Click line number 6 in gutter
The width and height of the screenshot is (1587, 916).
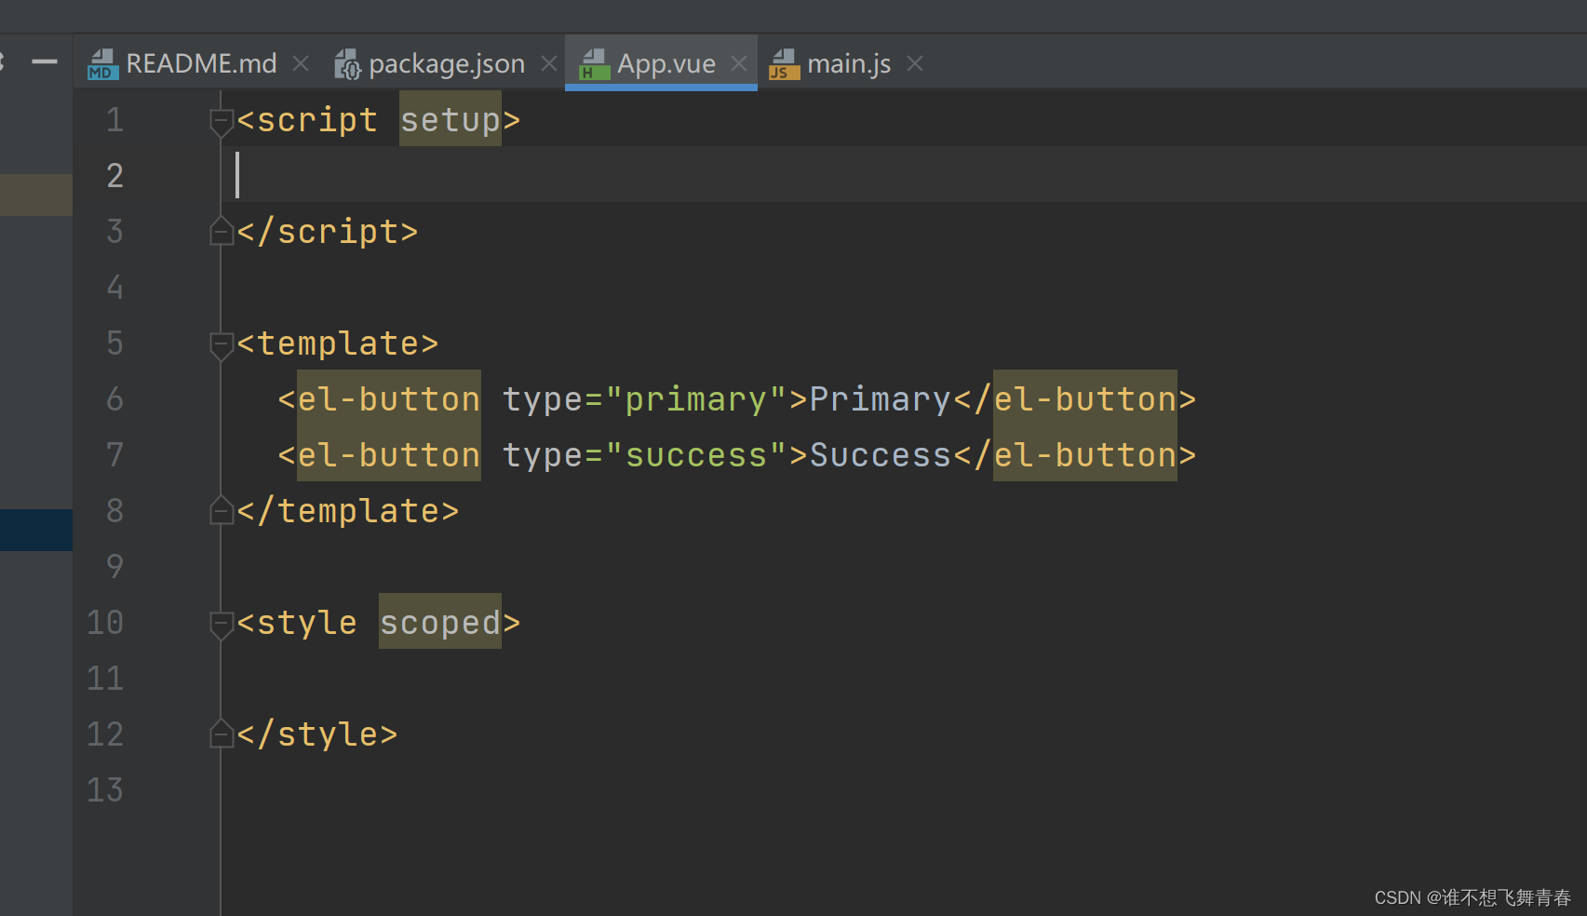tap(114, 398)
